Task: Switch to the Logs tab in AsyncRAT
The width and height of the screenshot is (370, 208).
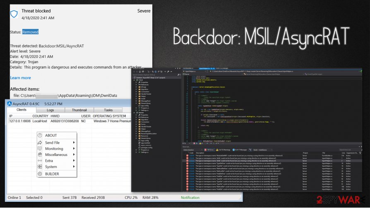Action: point(50,110)
